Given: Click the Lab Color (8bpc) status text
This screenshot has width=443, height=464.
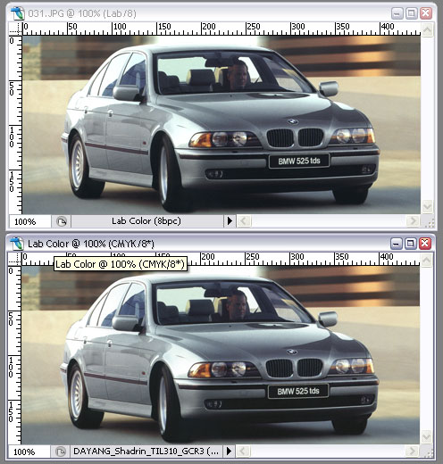Looking at the screenshot, I should (146, 221).
